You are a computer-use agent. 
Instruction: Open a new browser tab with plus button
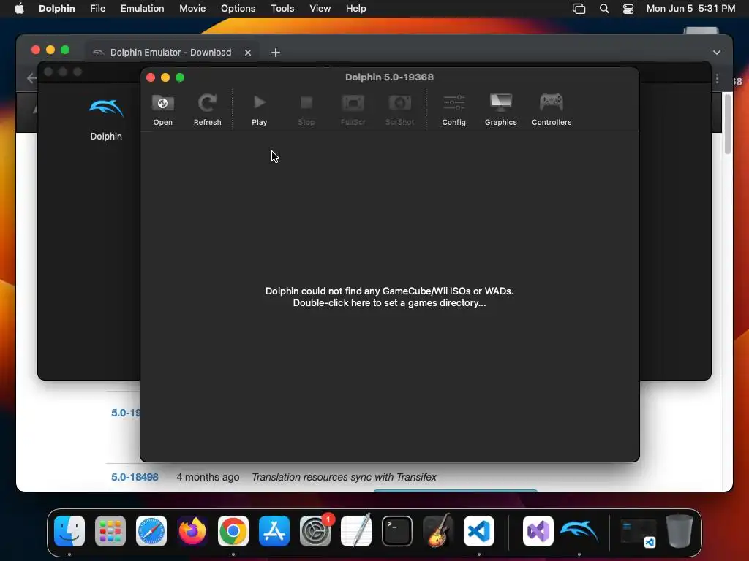pos(276,53)
